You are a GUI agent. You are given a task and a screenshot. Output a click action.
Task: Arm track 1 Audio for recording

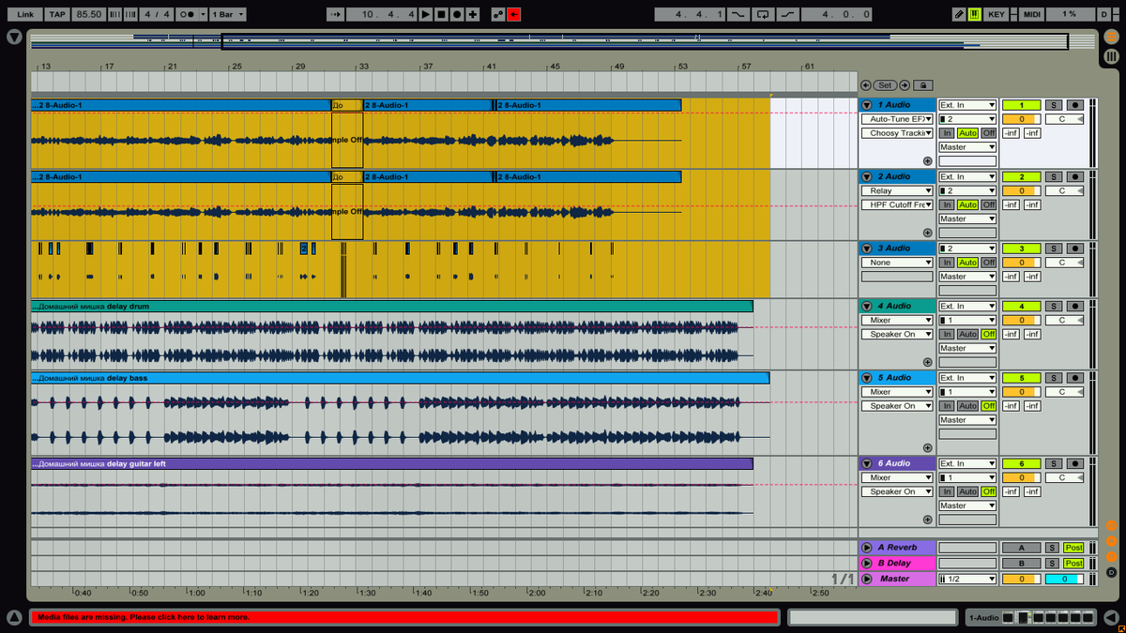click(1075, 105)
